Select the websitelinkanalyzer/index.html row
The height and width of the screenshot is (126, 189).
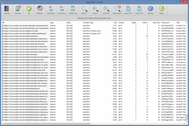coord(93,104)
